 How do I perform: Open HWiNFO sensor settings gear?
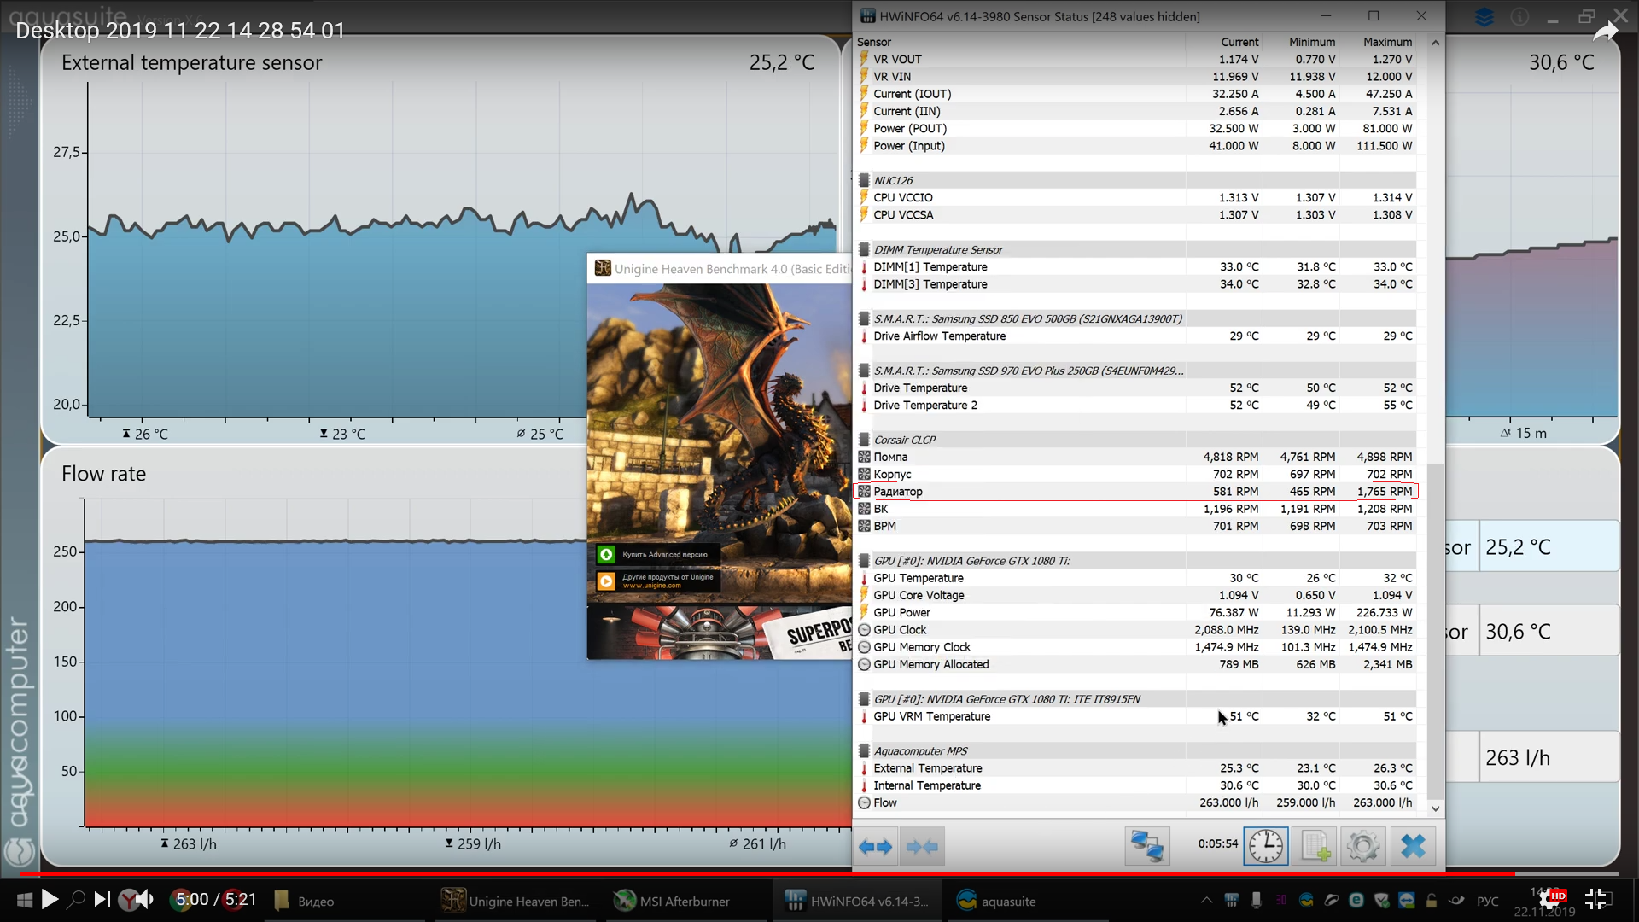[1362, 847]
